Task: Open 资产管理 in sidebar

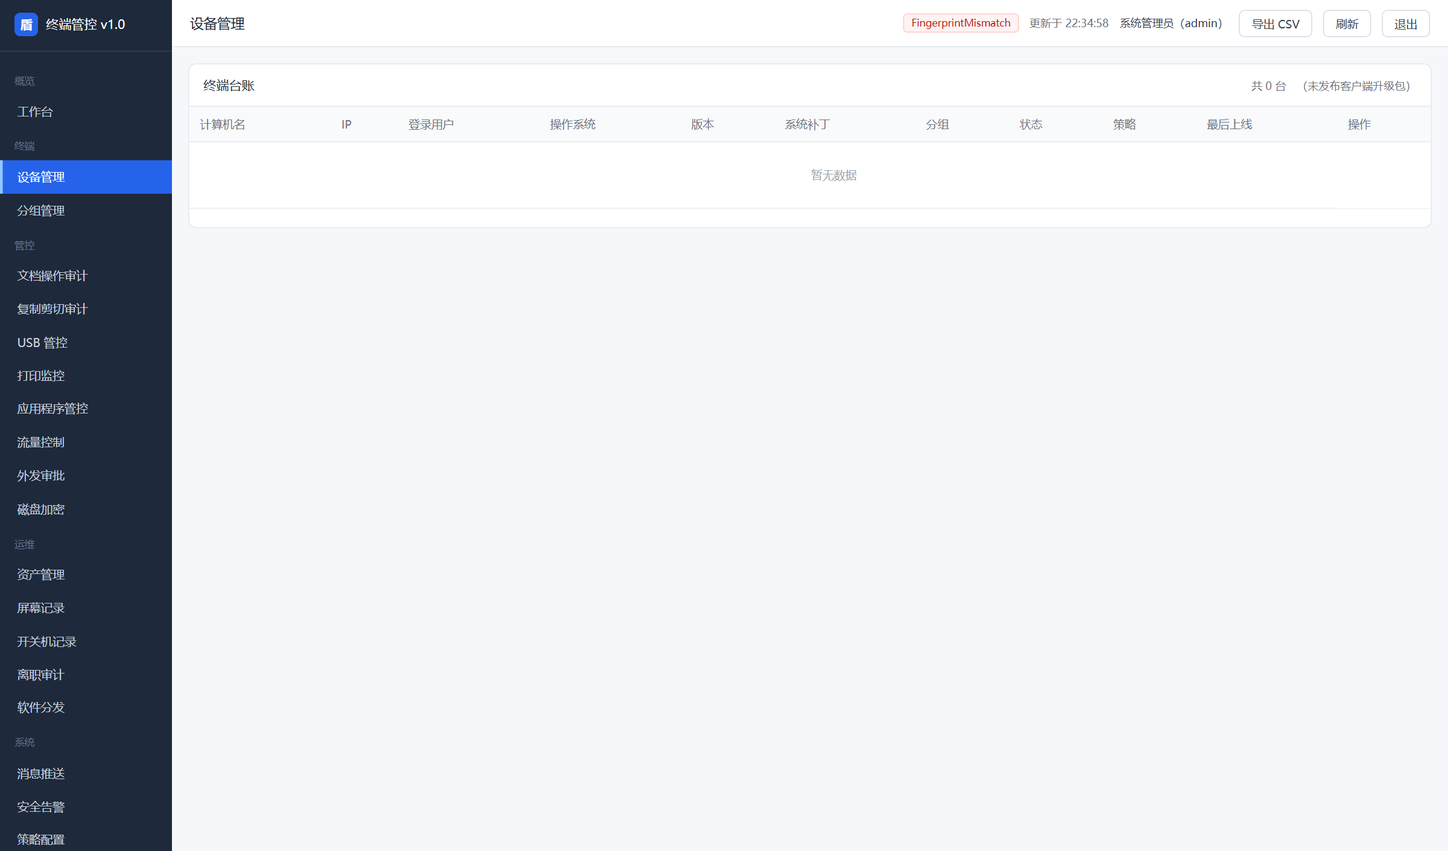Action: pos(86,575)
